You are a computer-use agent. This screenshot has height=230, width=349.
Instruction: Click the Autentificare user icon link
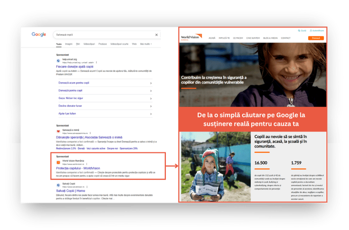(x=317, y=31)
